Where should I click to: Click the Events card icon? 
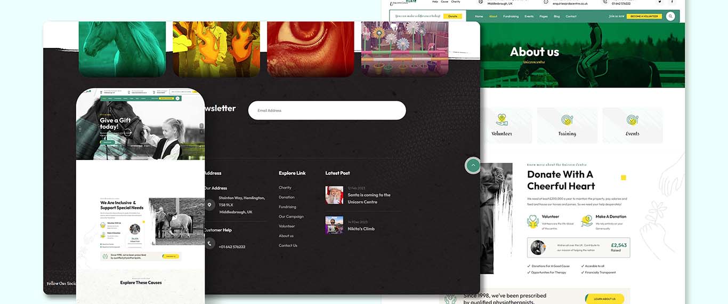point(632,120)
